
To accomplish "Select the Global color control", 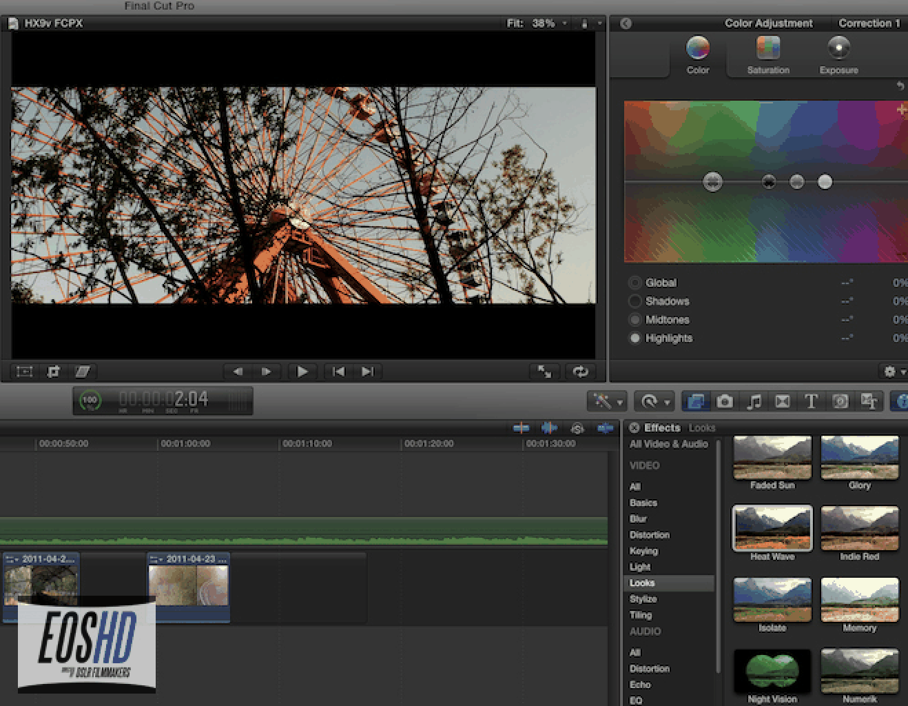I will 635,283.
